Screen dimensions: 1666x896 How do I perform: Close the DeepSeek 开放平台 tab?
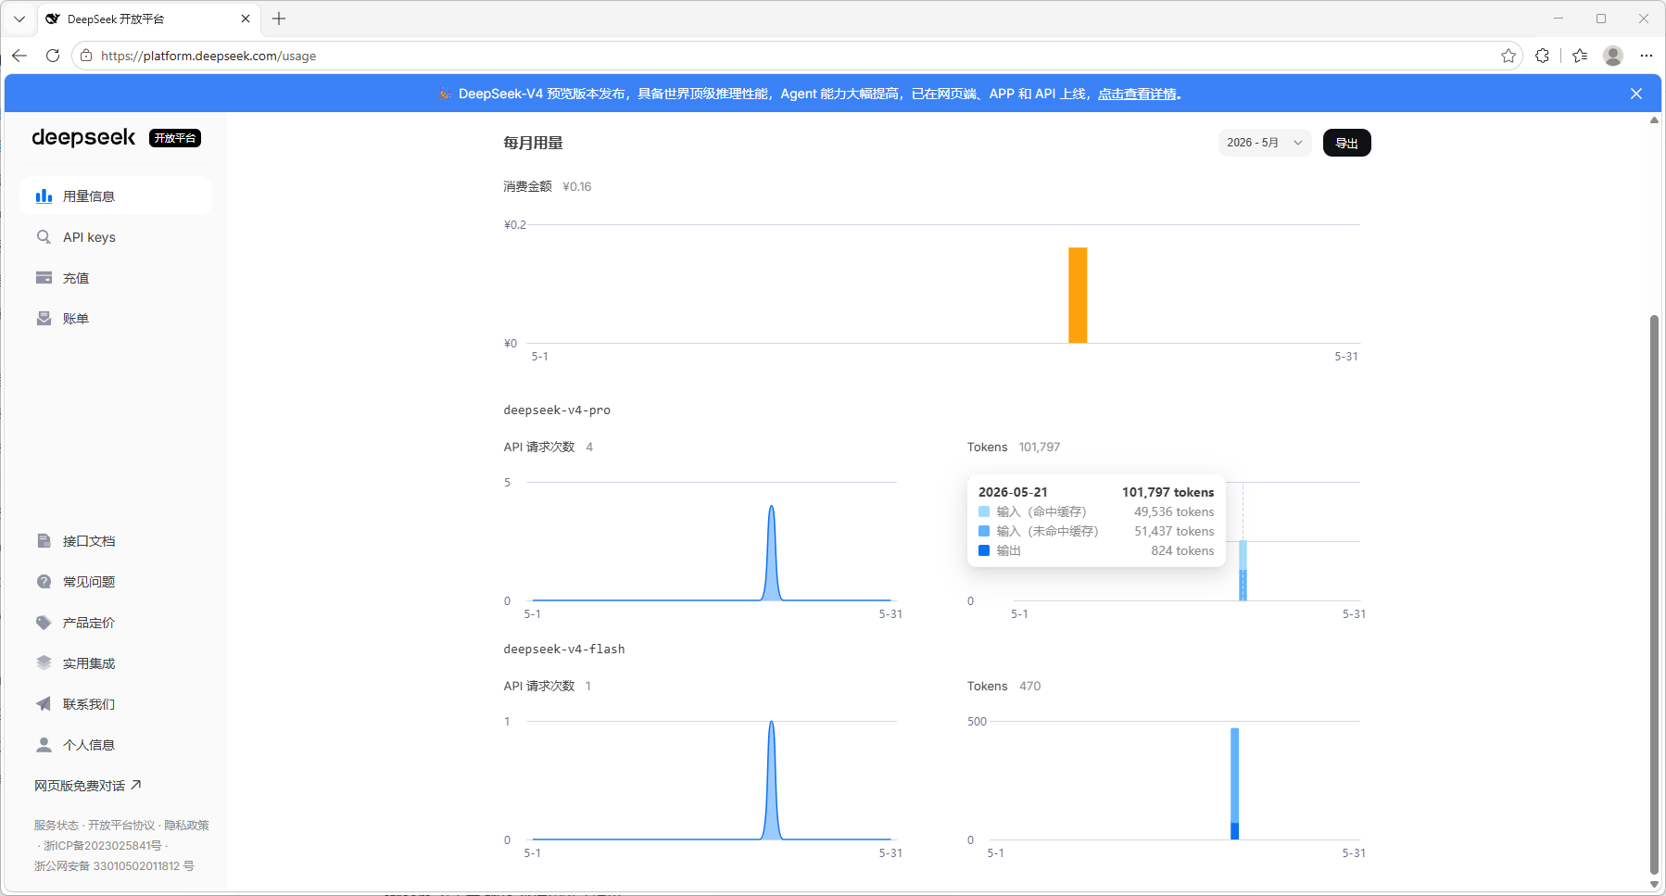point(246,19)
